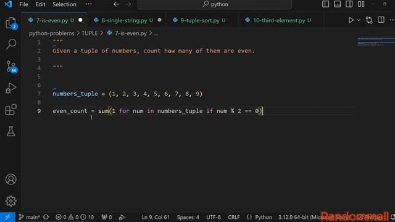
Task: Open the Customize Layout control
Action: pyautogui.click(x=361, y=4)
